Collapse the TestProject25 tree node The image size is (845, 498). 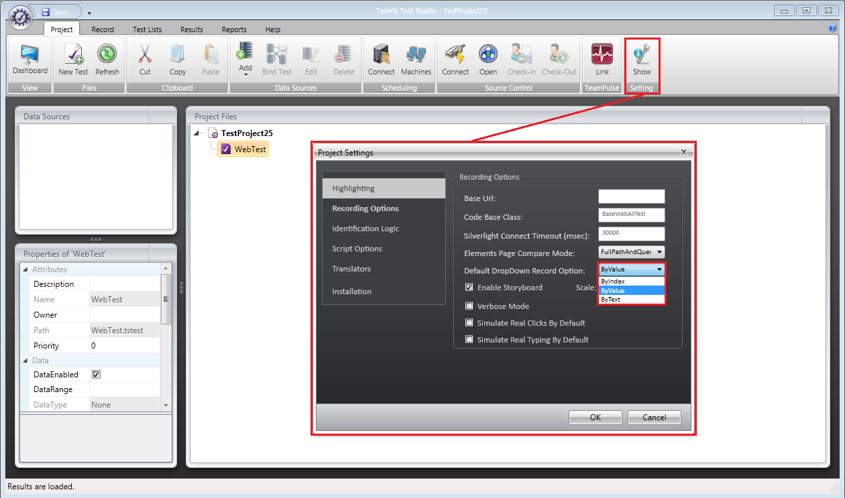(197, 133)
